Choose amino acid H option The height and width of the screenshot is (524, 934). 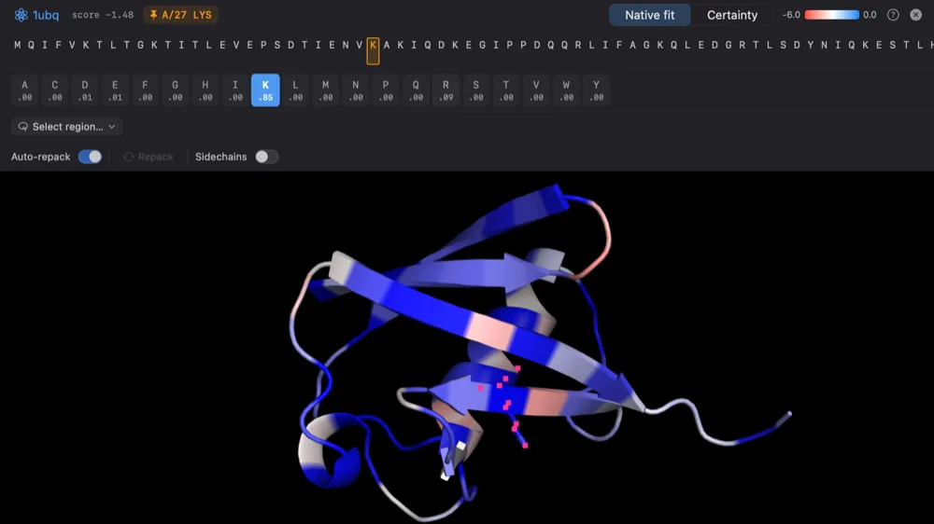click(x=205, y=90)
